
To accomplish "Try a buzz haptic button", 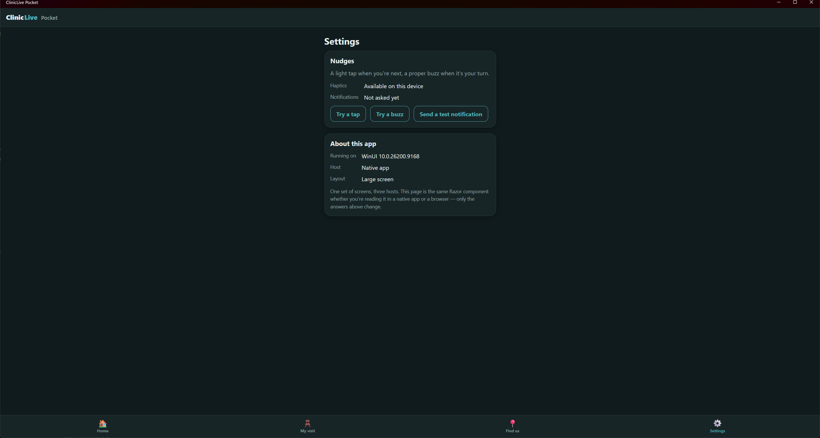I will pos(390,114).
